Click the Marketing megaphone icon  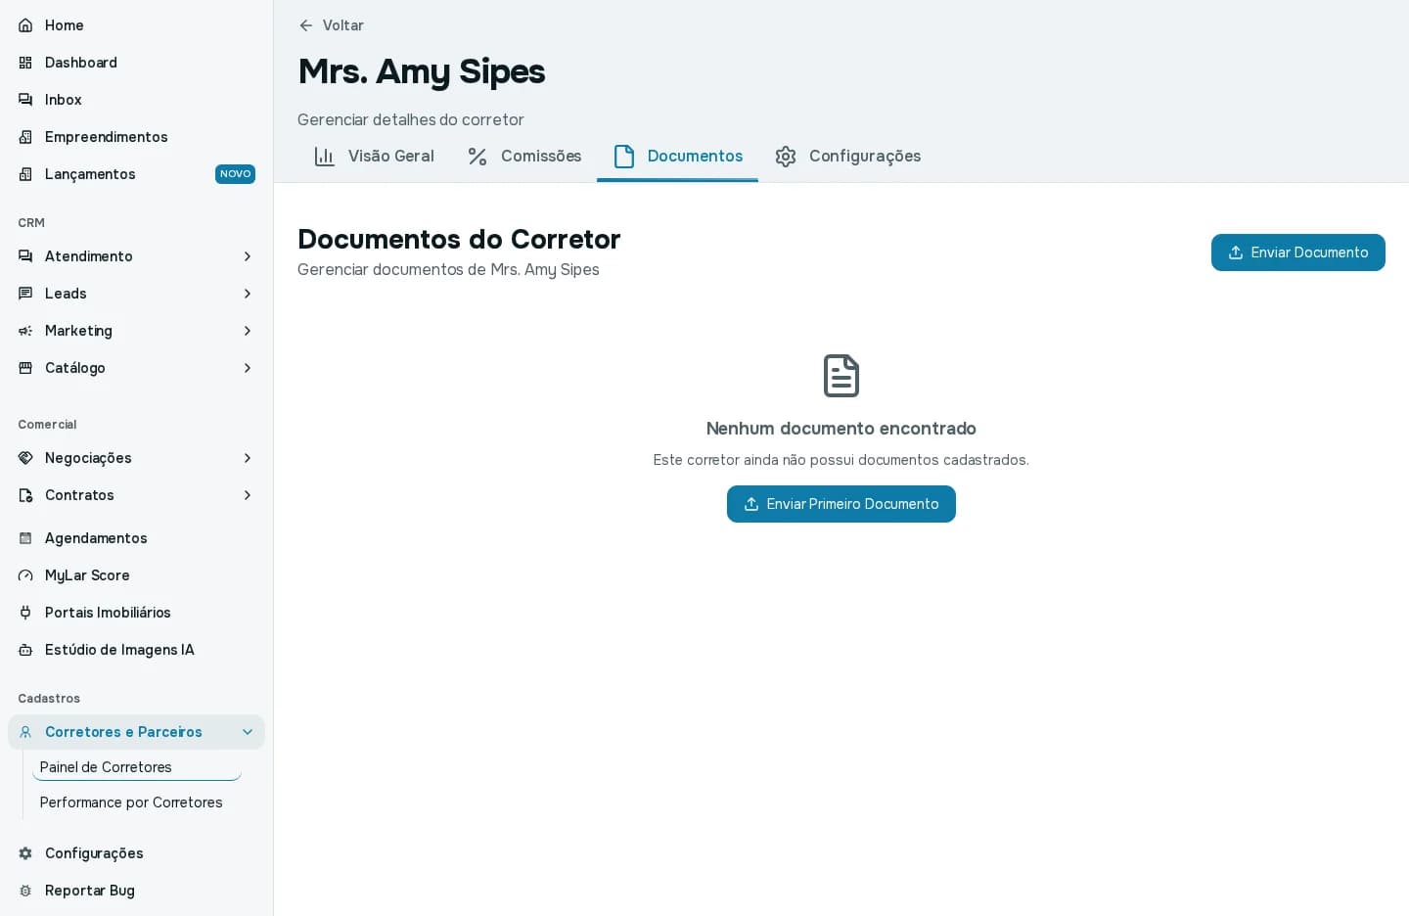point(25,331)
